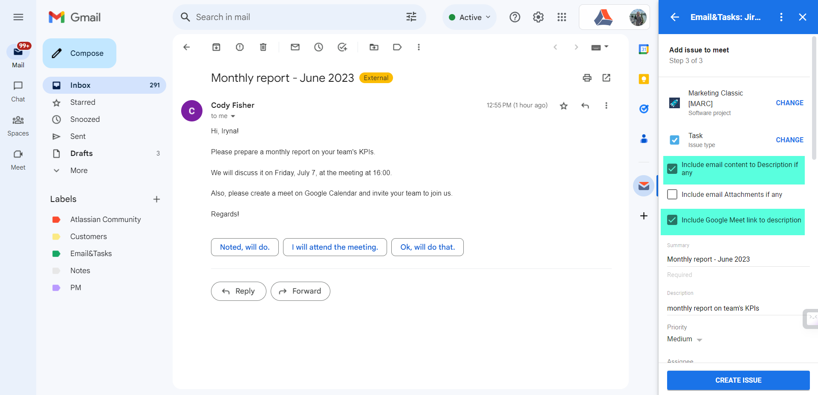Screen dimensions: 818x395
Task: Create the Jira issue
Action: click(x=738, y=380)
